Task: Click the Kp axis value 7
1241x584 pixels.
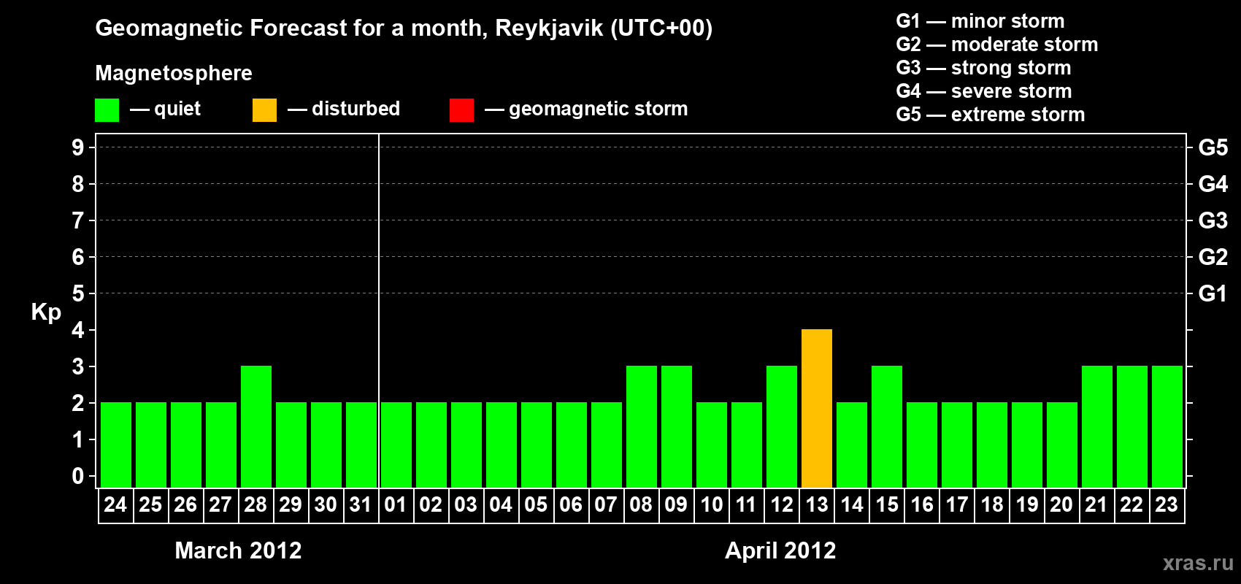Action: (x=78, y=220)
